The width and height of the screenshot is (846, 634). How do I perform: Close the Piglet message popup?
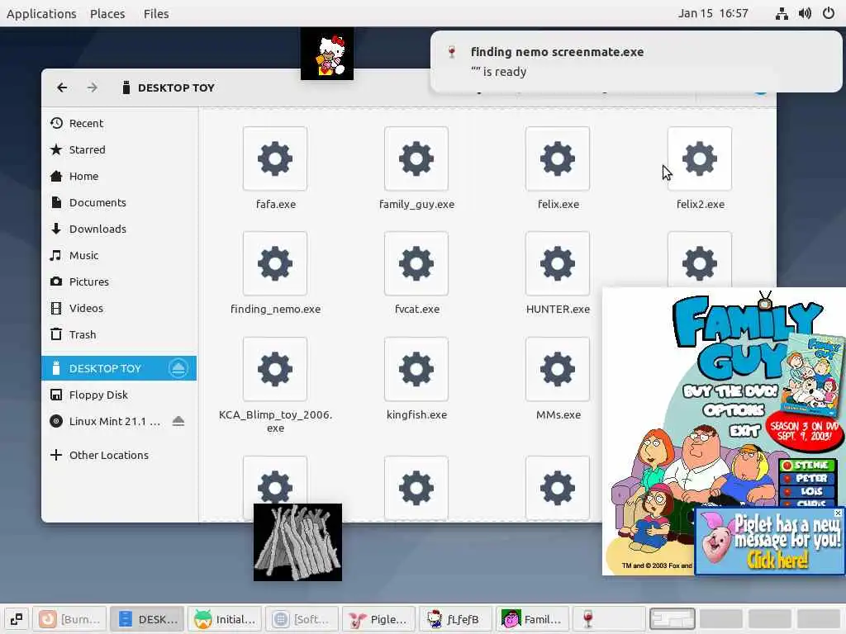(838, 513)
